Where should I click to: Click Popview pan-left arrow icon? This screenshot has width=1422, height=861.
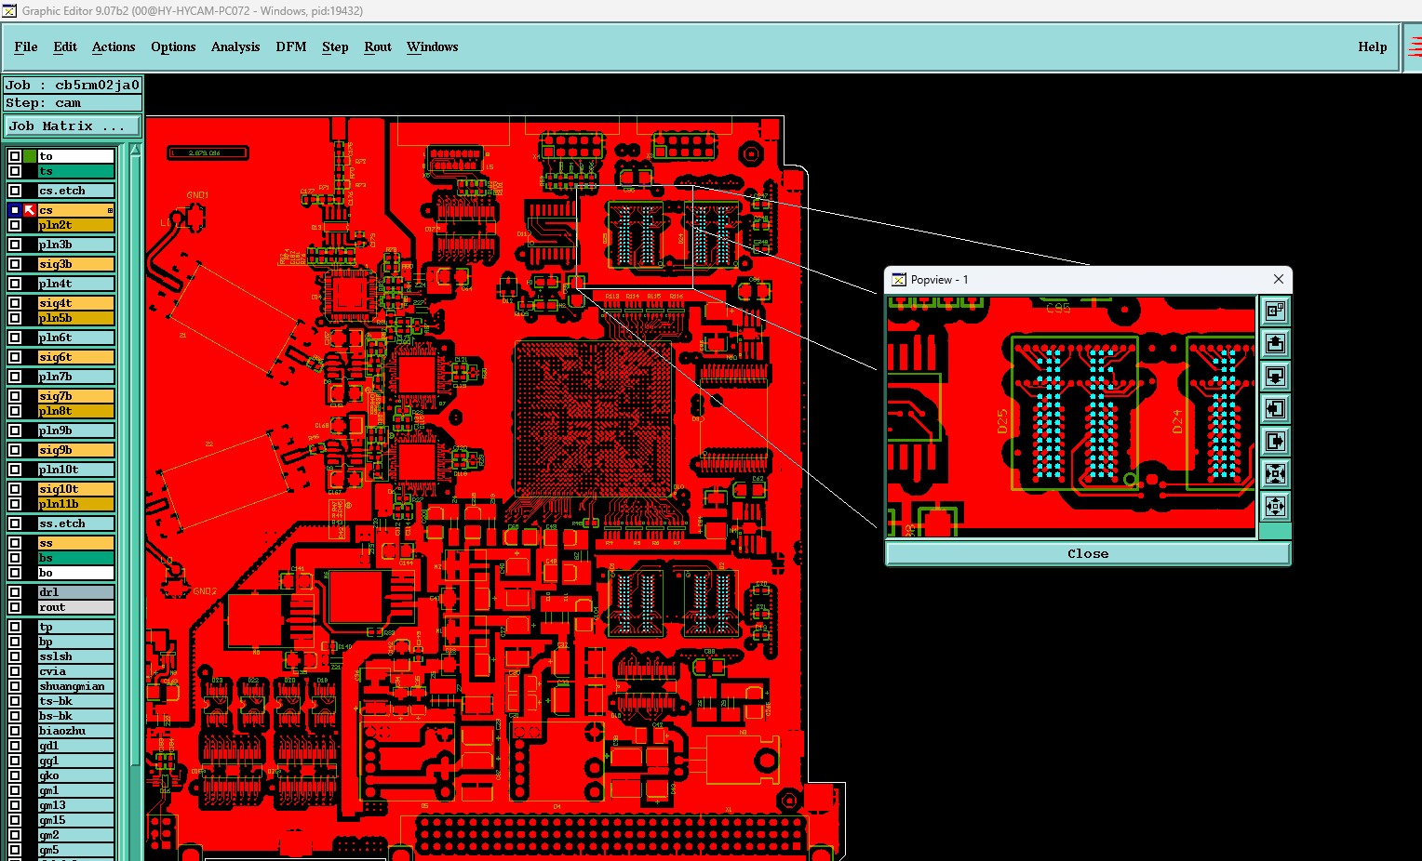1275,408
